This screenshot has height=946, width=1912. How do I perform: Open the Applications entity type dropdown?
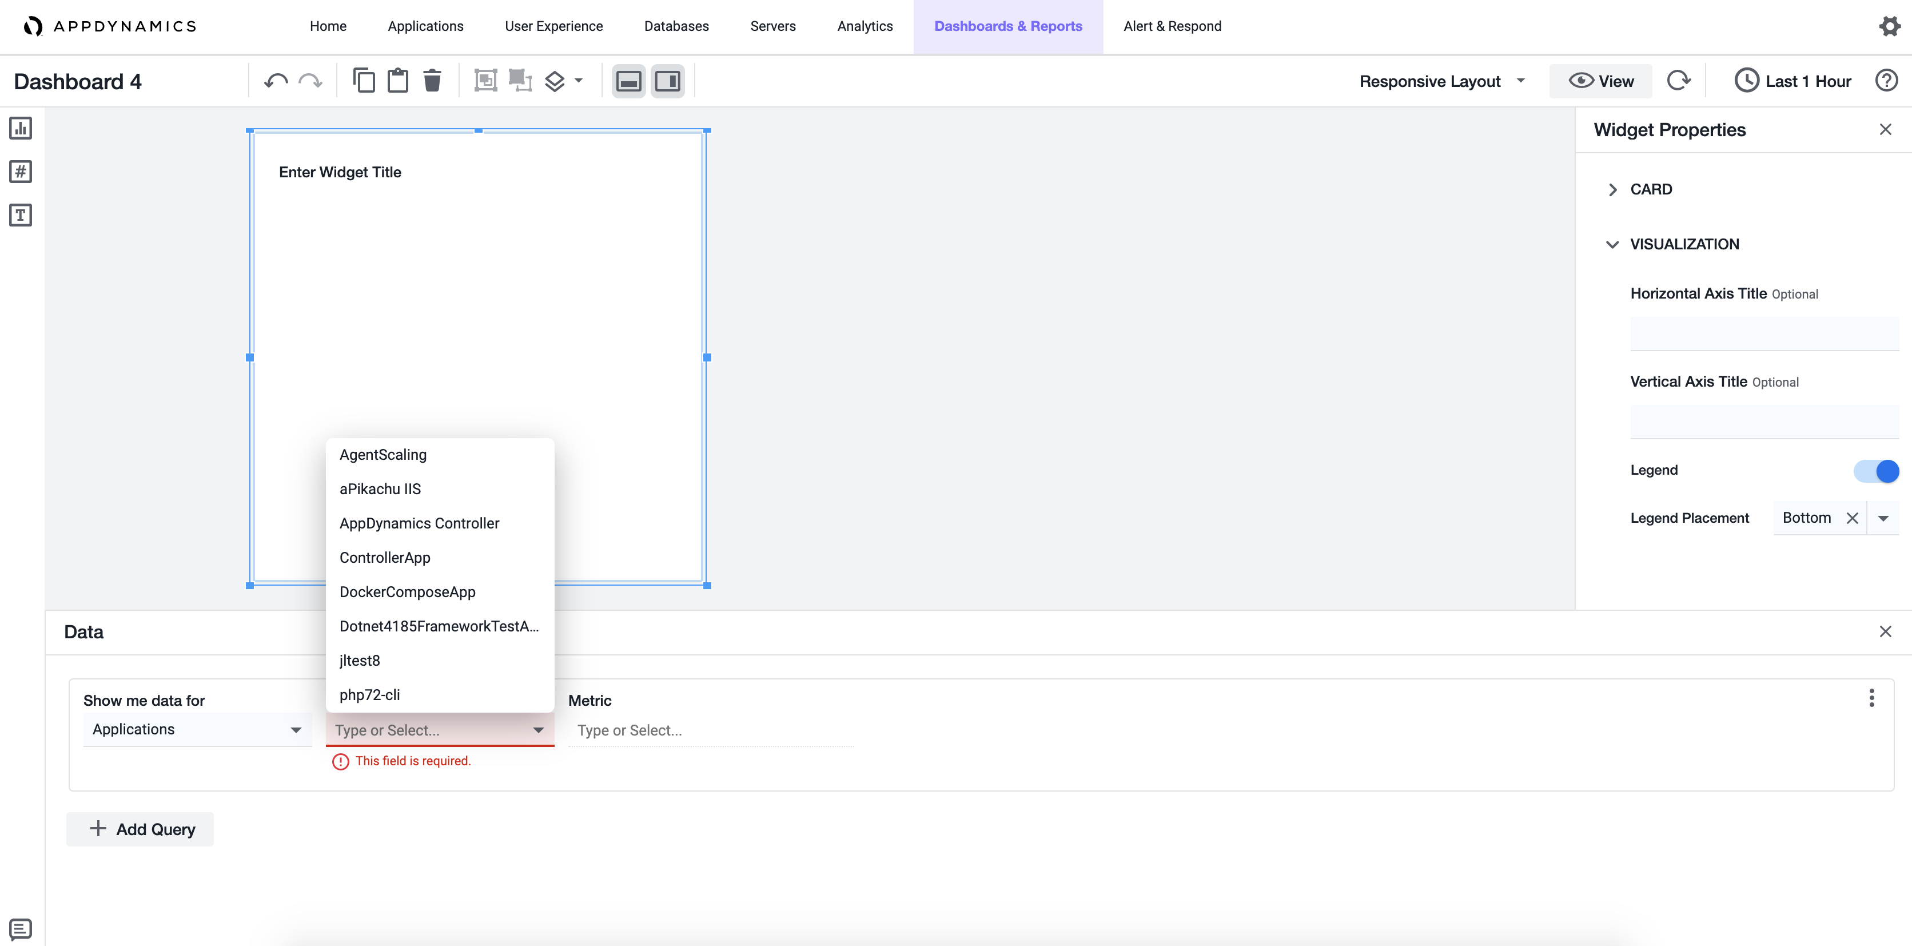(x=197, y=730)
